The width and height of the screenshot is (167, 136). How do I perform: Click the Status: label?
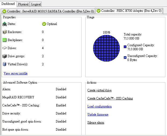pos(12,24)
